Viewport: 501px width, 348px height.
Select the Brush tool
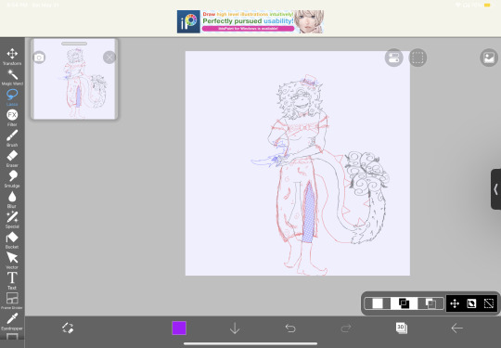click(12, 138)
